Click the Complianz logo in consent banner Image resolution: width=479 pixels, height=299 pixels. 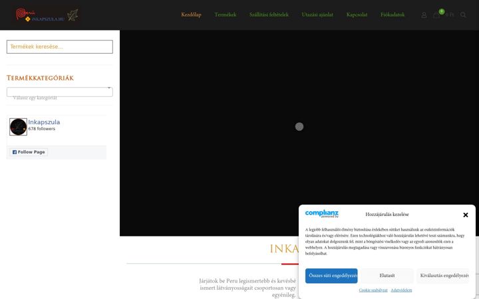click(x=322, y=213)
